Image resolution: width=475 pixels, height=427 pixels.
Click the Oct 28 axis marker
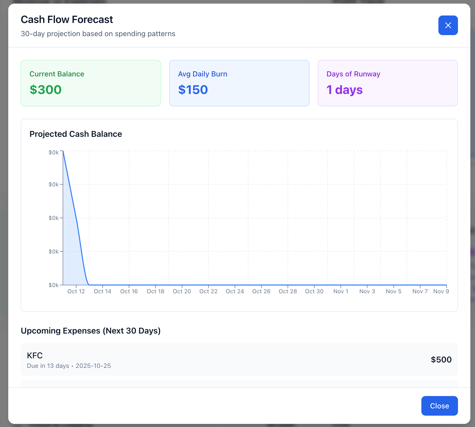(288, 291)
